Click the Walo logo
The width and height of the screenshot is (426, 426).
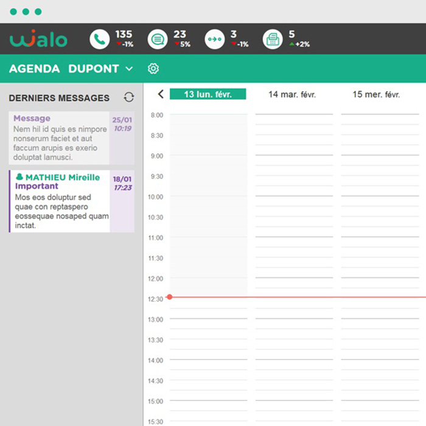point(38,38)
